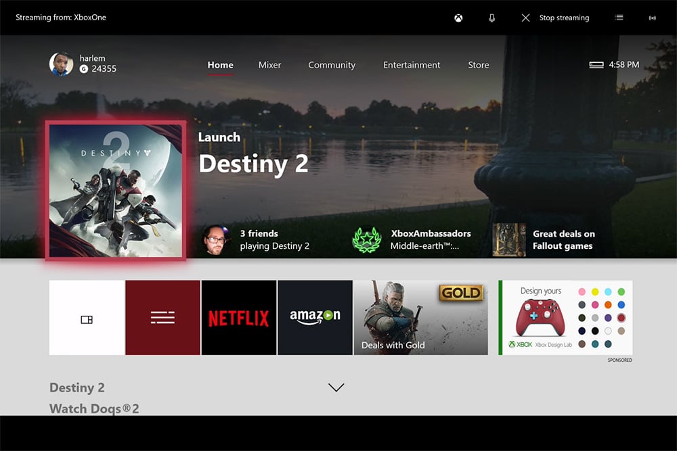Screen dimensions: 677x451
Task: Click the Streaming from: XboxOne label
Action: pyautogui.click(x=61, y=18)
